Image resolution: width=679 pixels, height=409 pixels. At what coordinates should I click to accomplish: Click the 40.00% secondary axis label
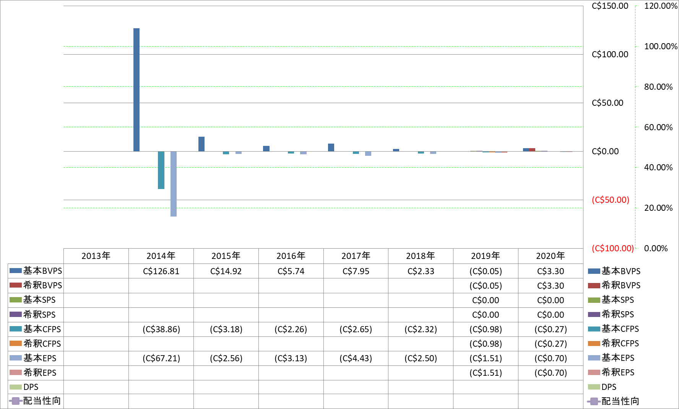coord(658,167)
